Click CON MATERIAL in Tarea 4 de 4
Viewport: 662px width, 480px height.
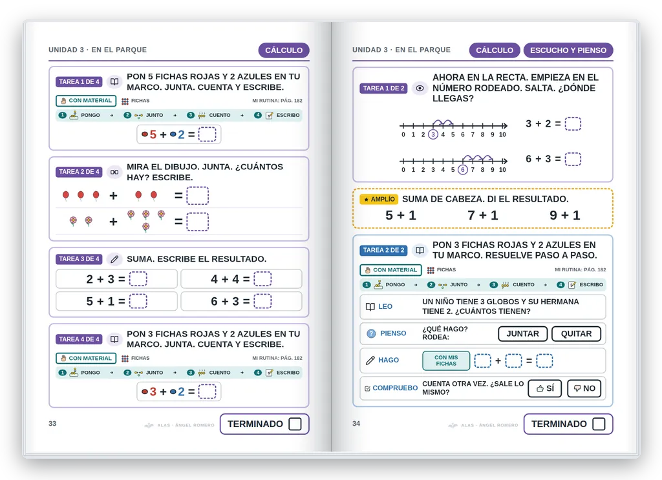click(86, 359)
